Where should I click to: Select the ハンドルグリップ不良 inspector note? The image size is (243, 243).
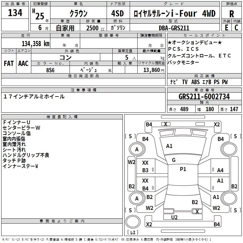26,155
